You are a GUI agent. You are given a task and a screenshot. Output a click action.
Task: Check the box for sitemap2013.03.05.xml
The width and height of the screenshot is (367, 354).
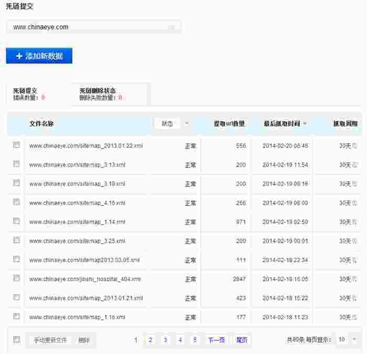coord(16,259)
